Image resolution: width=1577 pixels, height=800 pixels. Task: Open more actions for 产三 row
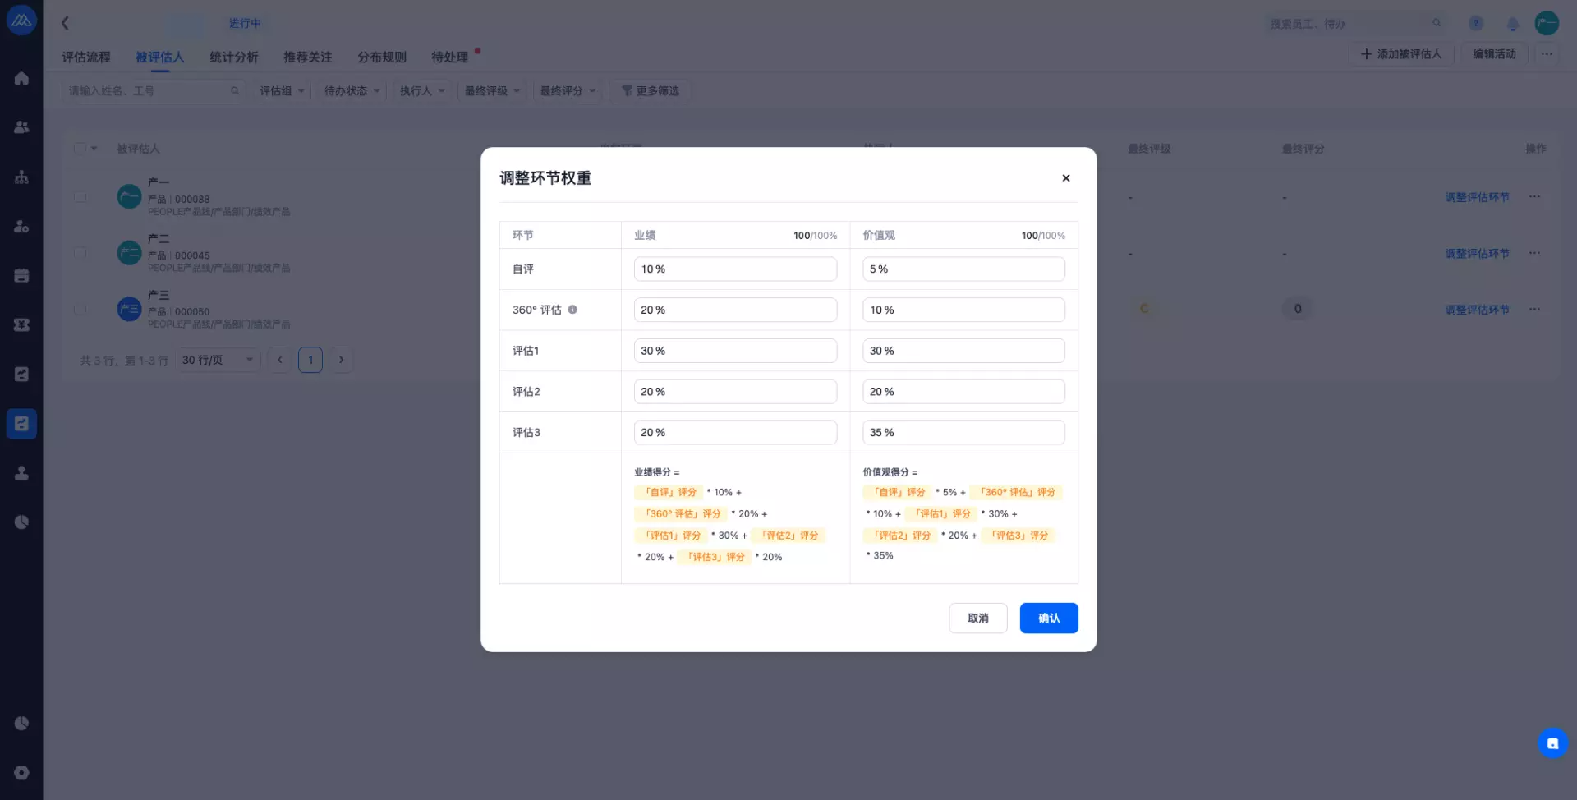point(1534,310)
